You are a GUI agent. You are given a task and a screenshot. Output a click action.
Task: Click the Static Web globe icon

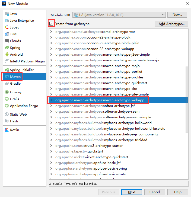coord(7,114)
